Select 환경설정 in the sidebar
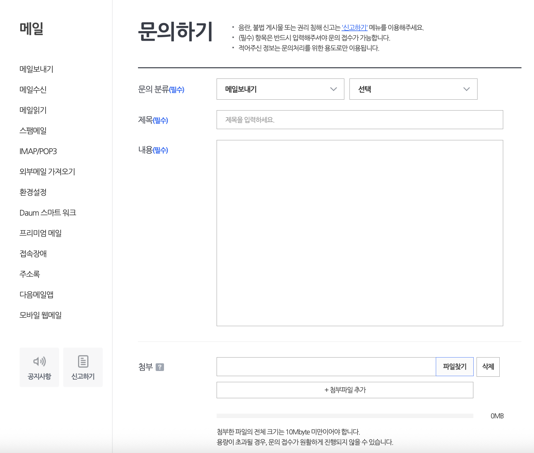 32,192
